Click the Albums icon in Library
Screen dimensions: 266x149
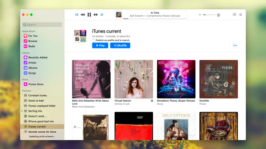[x=26, y=68]
